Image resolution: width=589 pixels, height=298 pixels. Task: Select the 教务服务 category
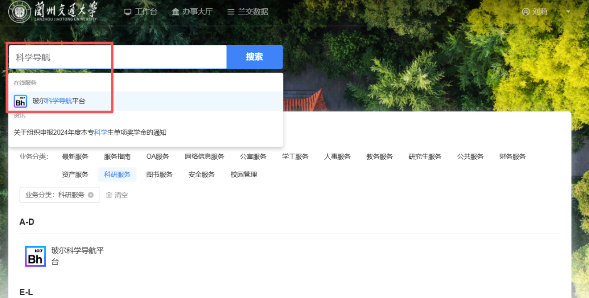pos(379,156)
